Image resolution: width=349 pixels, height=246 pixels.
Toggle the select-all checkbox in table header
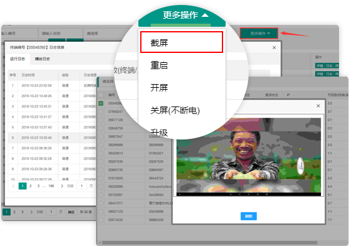101,95
